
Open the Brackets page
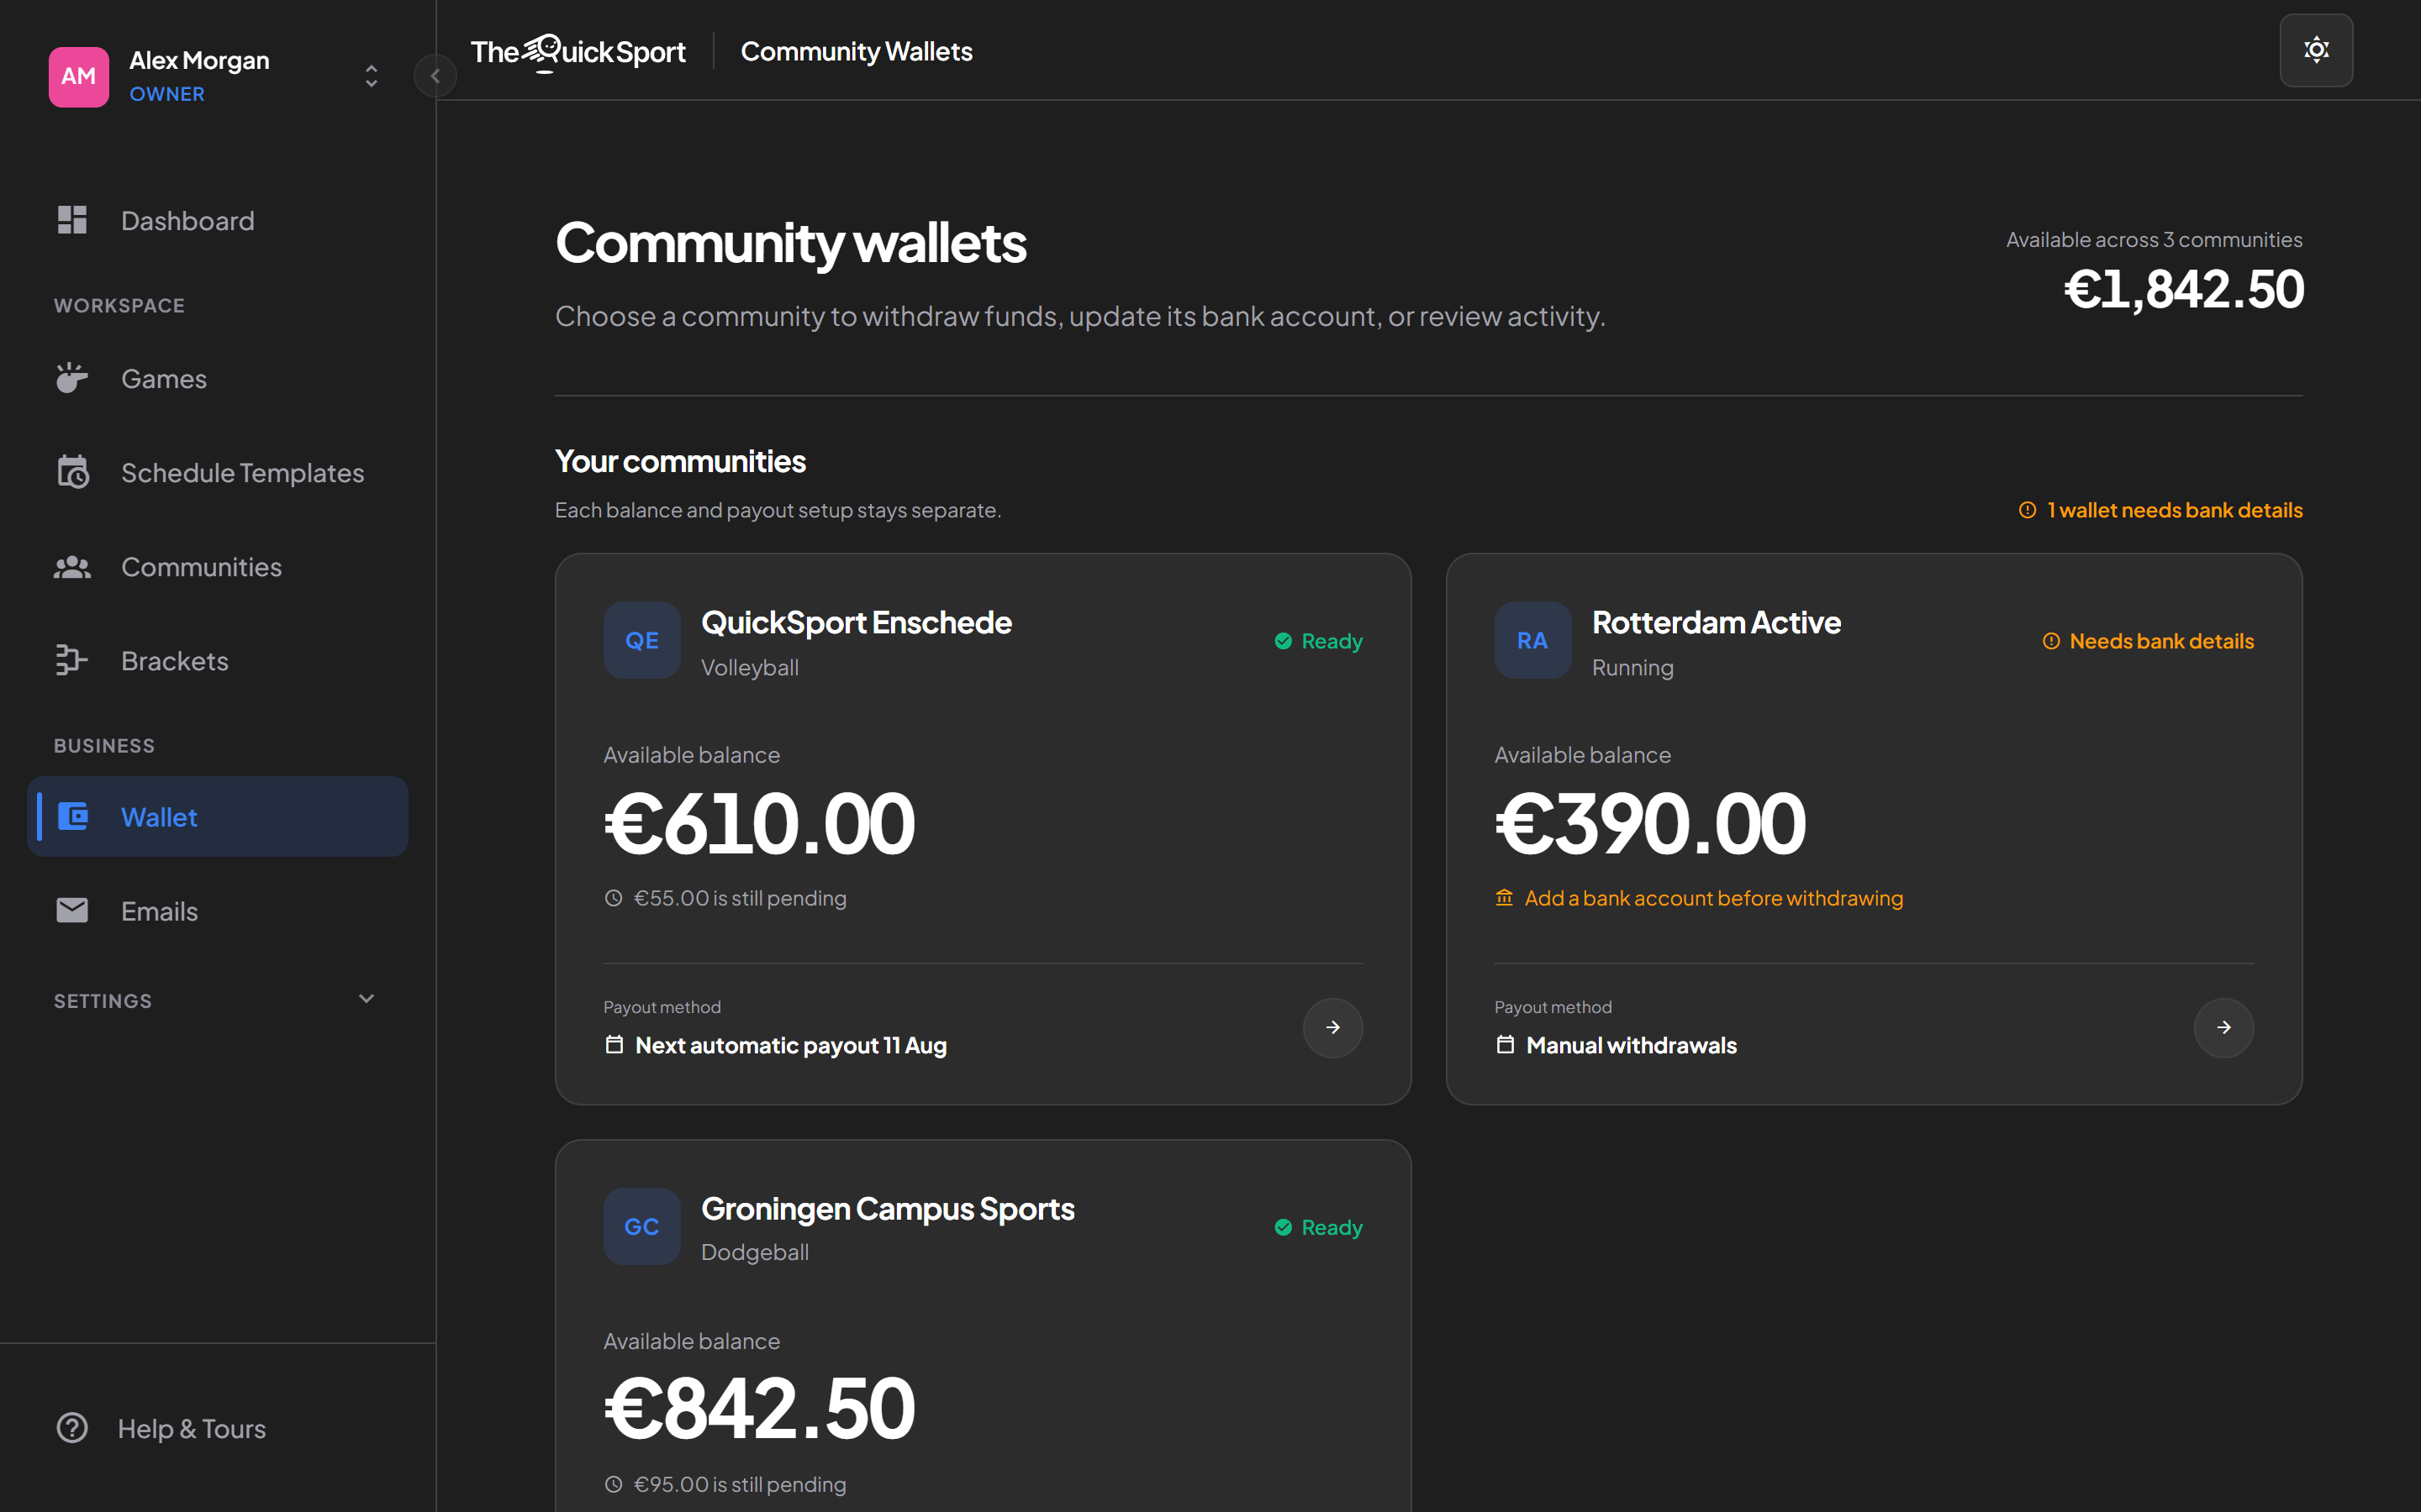[217, 661]
